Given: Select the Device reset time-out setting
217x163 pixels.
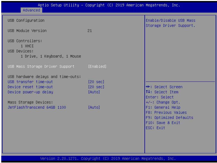Looking at the screenshot, I should (x=30, y=87).
